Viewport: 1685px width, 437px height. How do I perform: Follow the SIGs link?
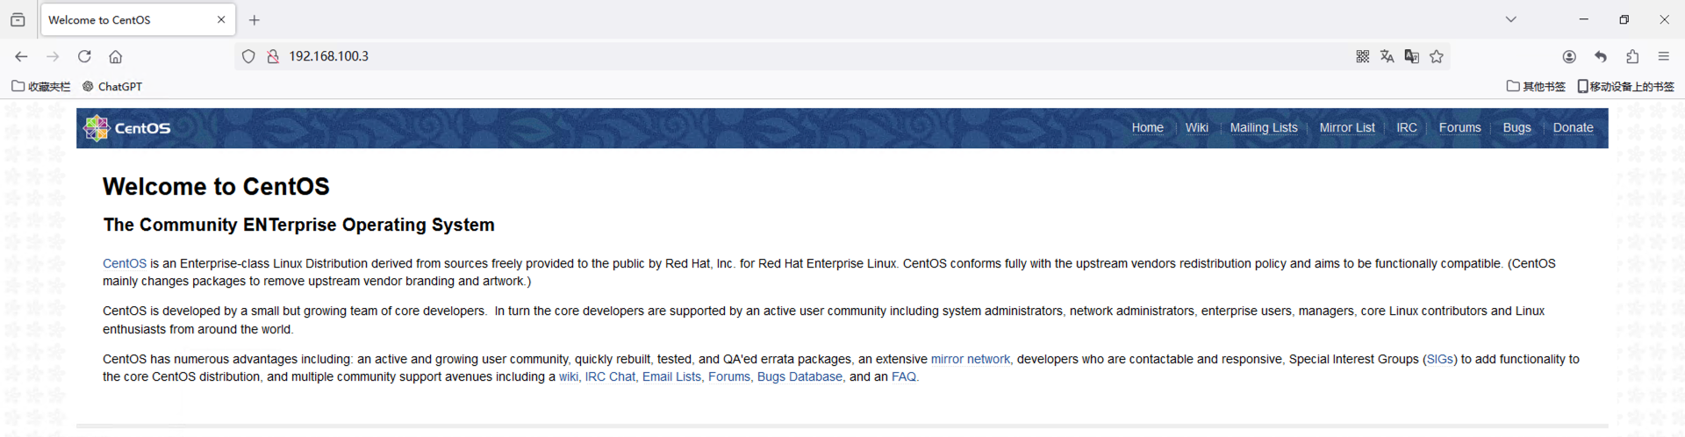tap(1440, 359)
